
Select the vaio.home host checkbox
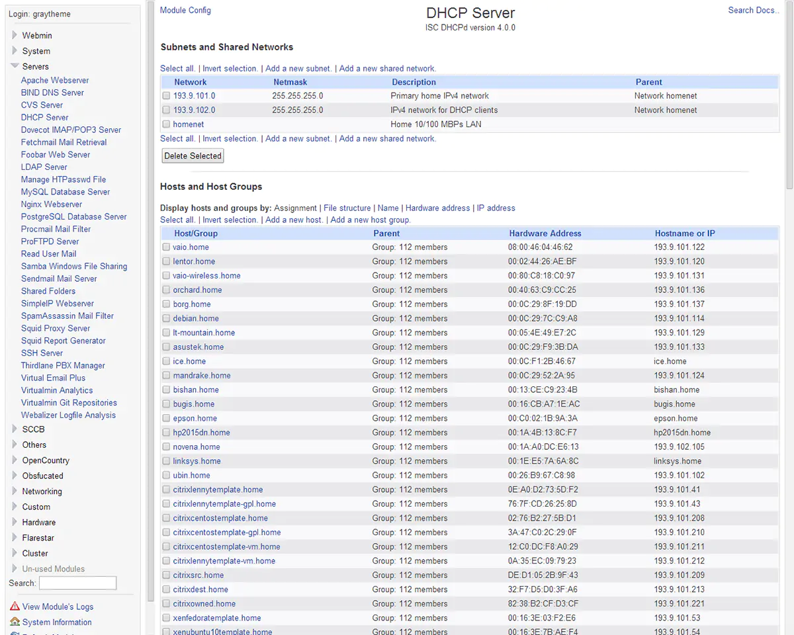pyautogui.click(x=167, y=247)
